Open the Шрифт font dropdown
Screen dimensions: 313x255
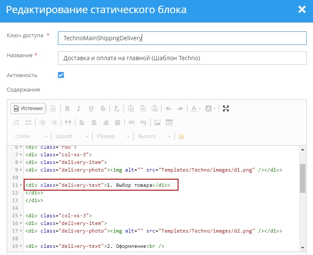tap(72, 136)
